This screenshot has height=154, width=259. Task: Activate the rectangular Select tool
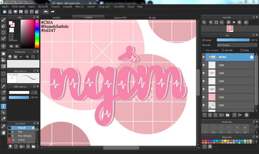4,74
